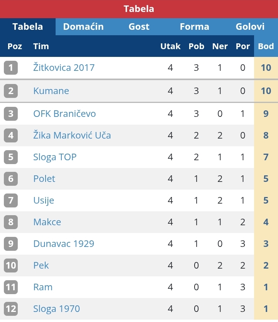
Task: Open the Ram team page
Action: [43, 287]
